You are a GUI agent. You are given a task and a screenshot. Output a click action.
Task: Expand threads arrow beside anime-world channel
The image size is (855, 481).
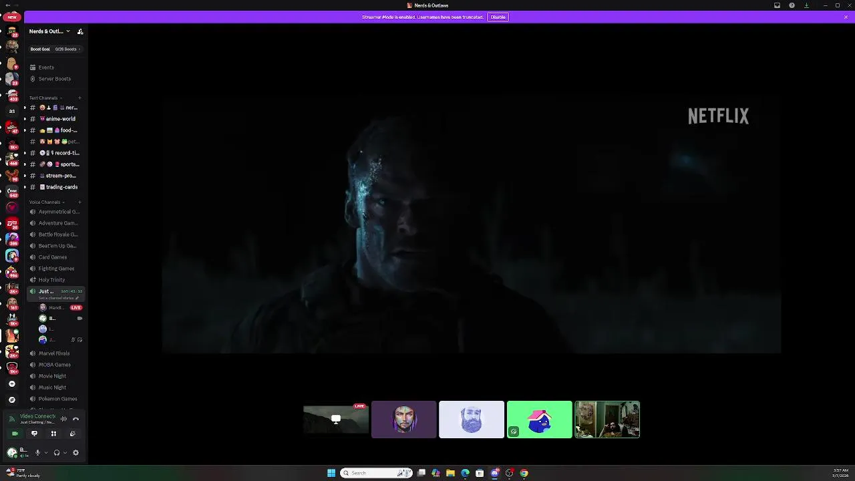25,119
